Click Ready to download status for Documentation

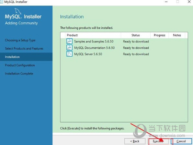tap(136, 48)
